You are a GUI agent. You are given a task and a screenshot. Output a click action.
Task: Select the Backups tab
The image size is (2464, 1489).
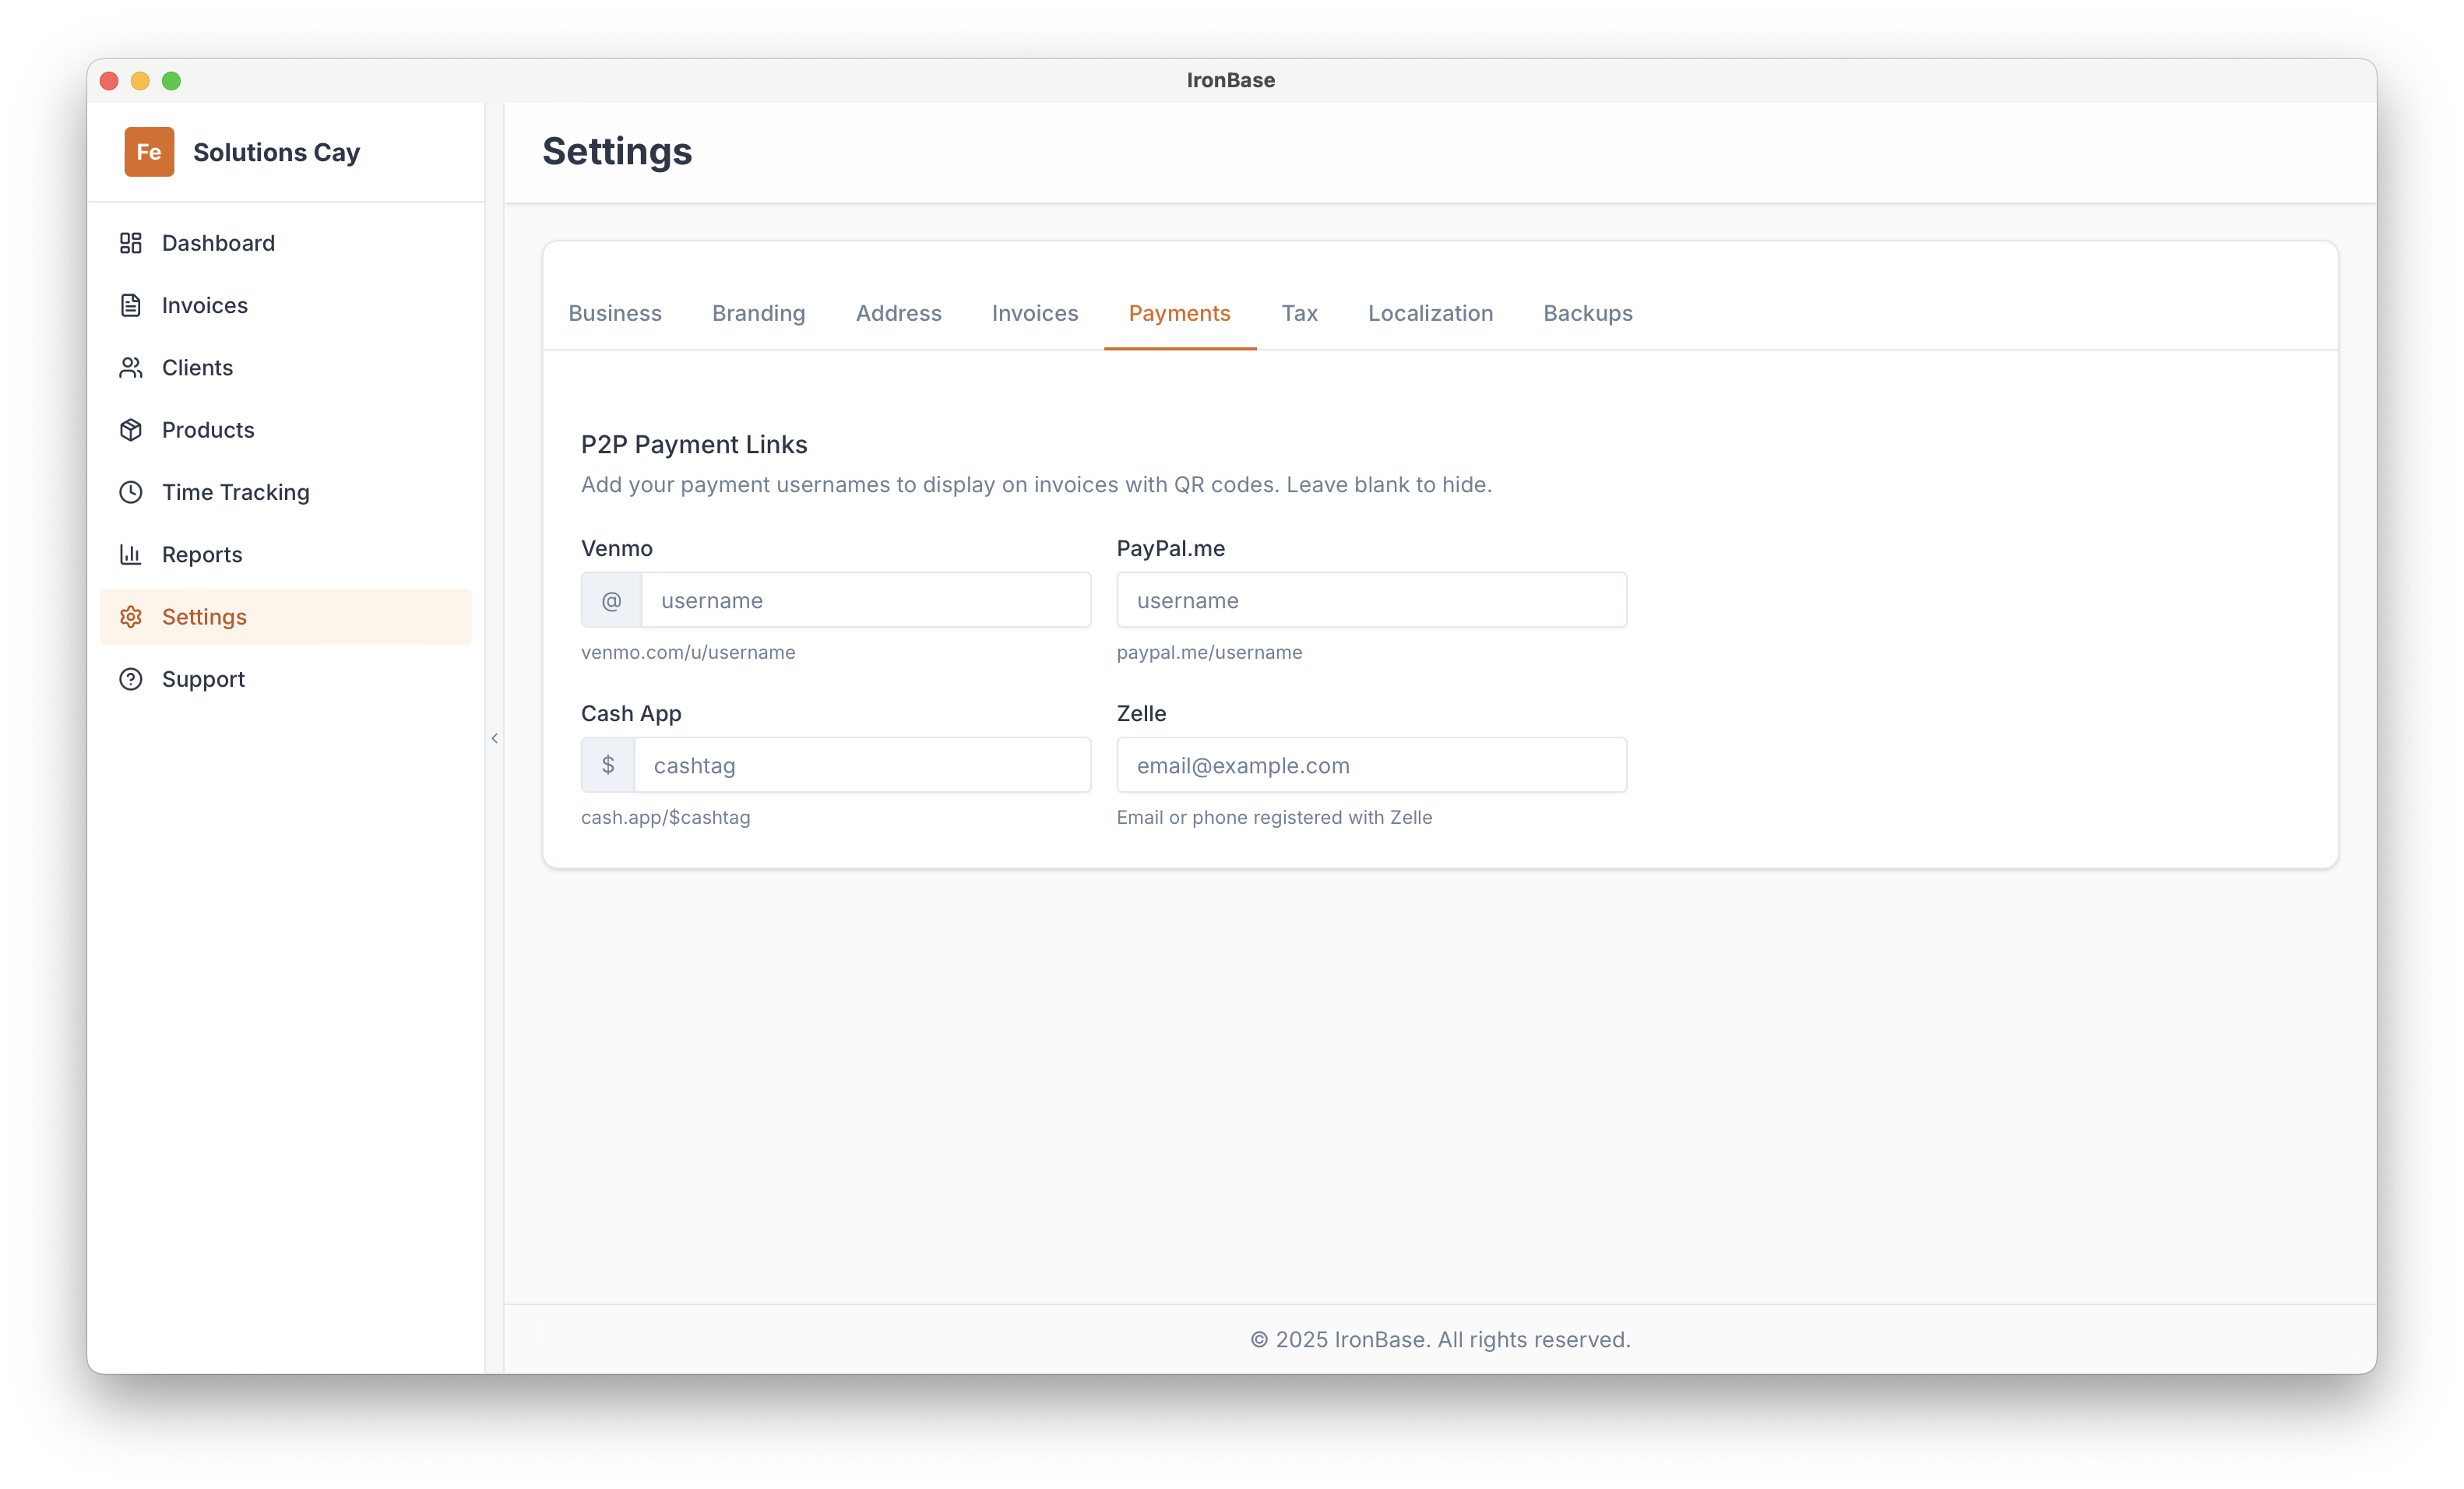(1587, 313)
